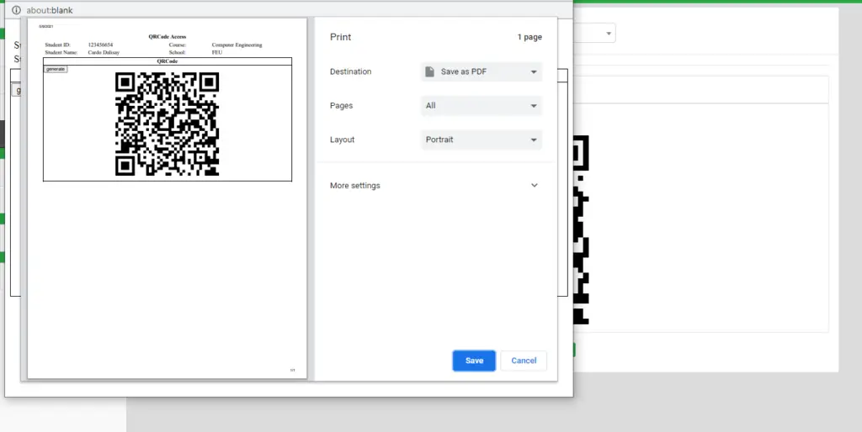Click the FEU school text

[x=217, y=53]
